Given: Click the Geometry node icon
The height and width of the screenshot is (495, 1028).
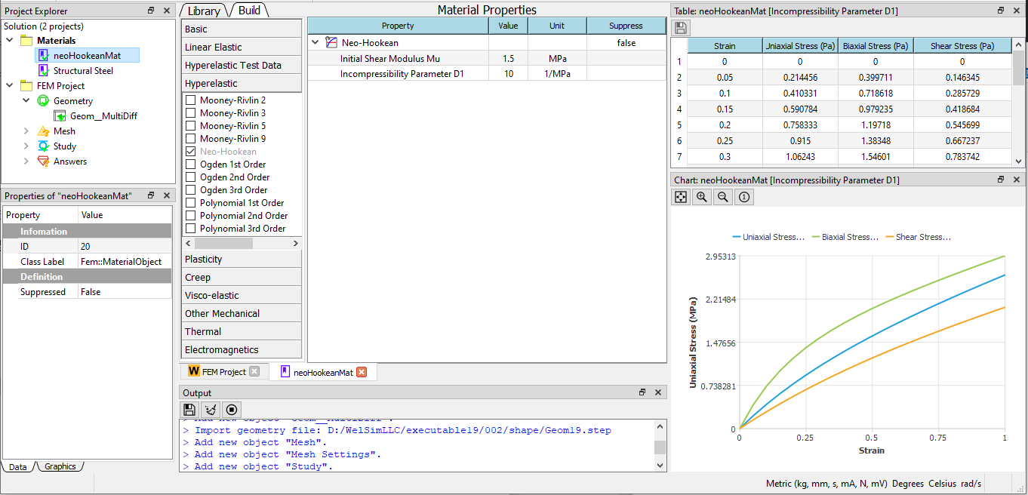Looking at the screenshot, I should pos(44,100).
